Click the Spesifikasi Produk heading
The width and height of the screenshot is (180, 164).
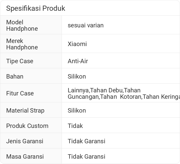point(36,8)
